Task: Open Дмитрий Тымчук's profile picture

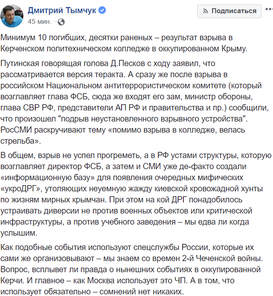Action: [x=12, y=16]
